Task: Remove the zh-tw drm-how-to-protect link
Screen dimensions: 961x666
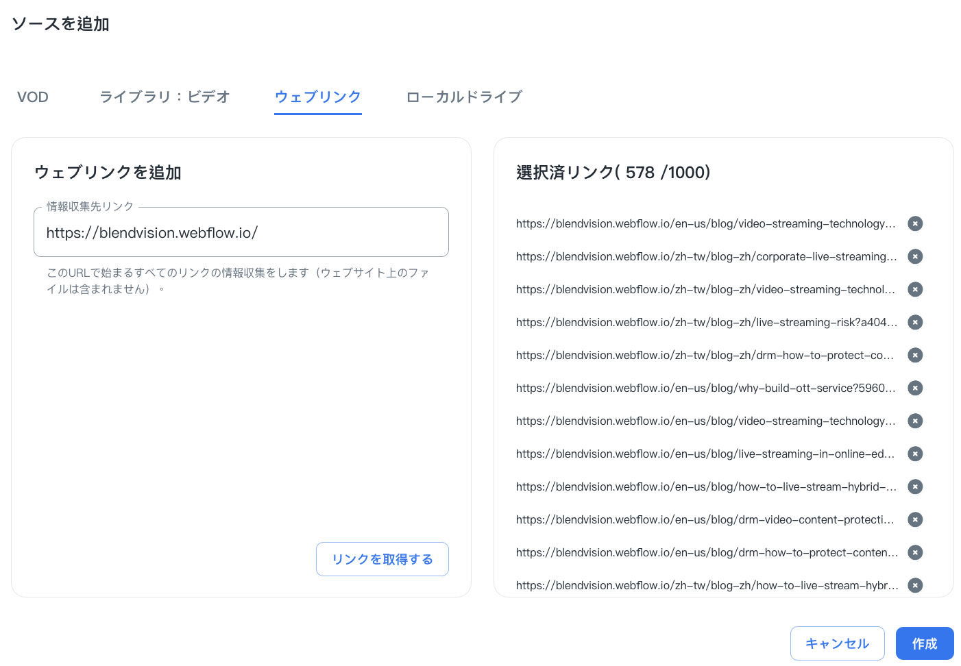Action: tap(915, 355)
